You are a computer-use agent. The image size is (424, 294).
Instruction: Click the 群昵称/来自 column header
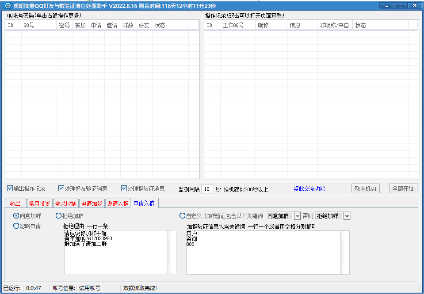(335, 25)
